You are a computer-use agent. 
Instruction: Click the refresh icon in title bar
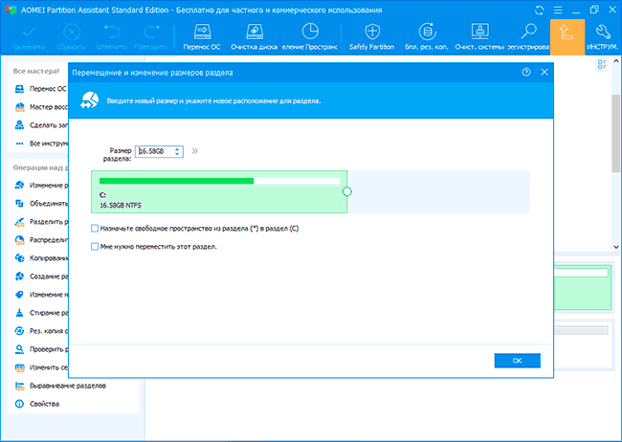click(x=539, y=11)
